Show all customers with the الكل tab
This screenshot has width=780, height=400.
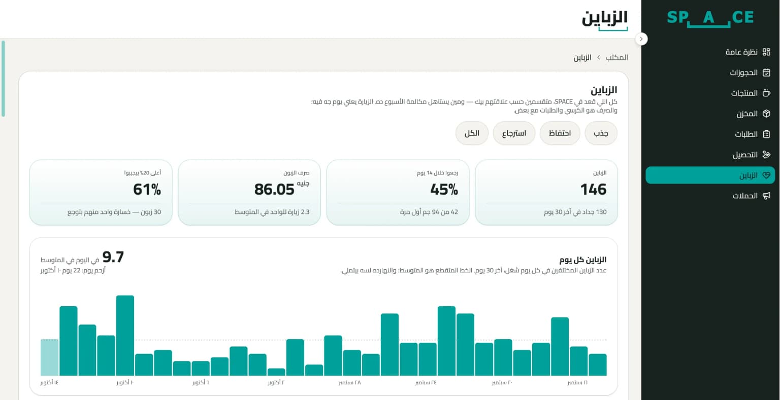click(472, 133)
